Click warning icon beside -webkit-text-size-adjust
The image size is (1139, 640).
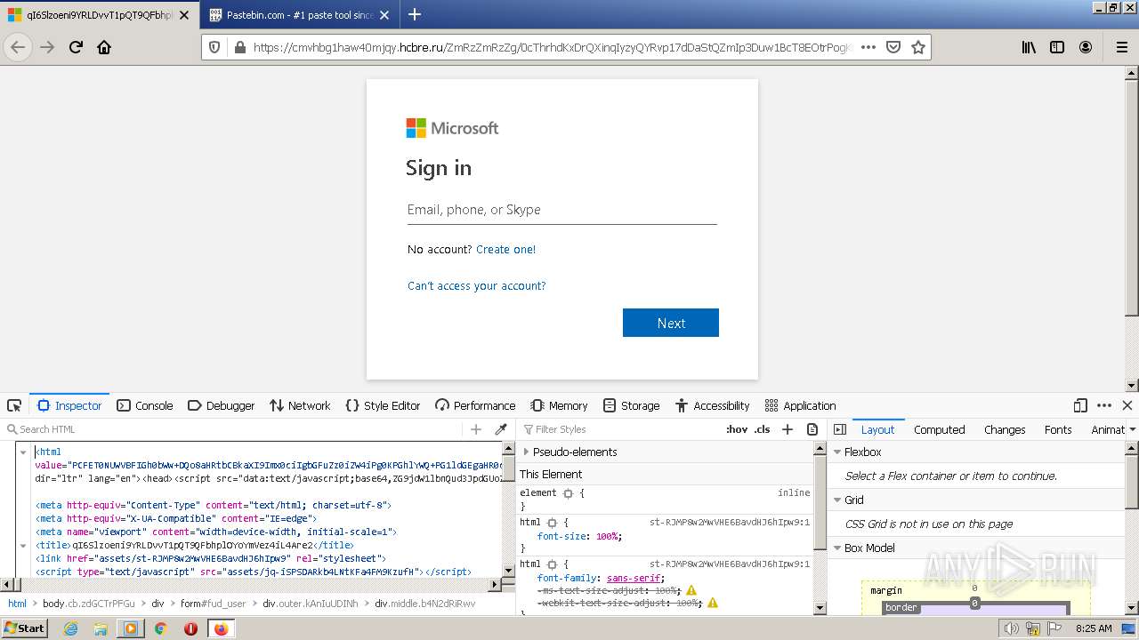pos(712,603)
